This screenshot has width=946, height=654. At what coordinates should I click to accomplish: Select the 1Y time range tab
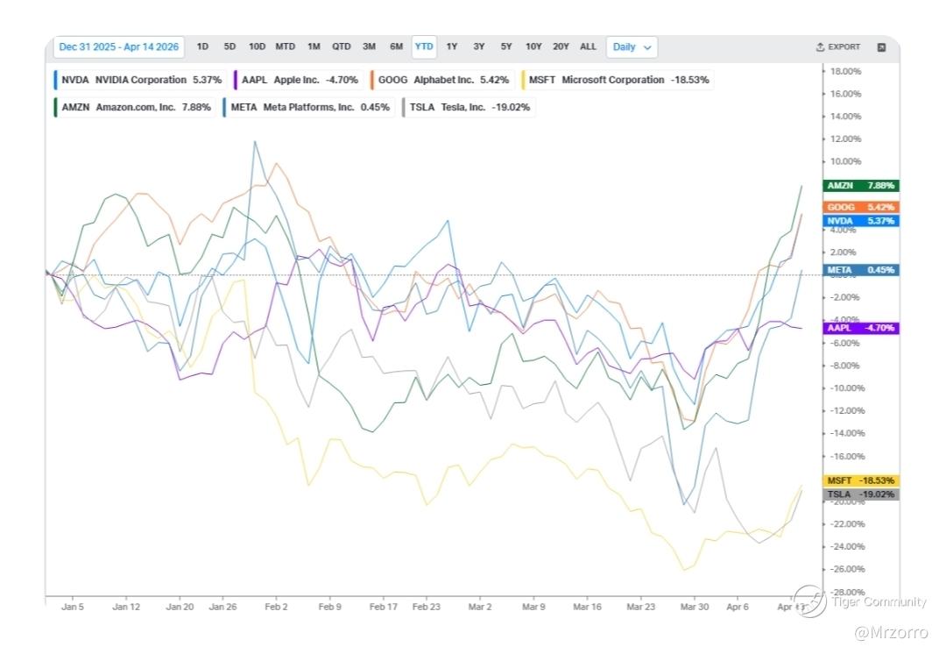pos(451,46)
